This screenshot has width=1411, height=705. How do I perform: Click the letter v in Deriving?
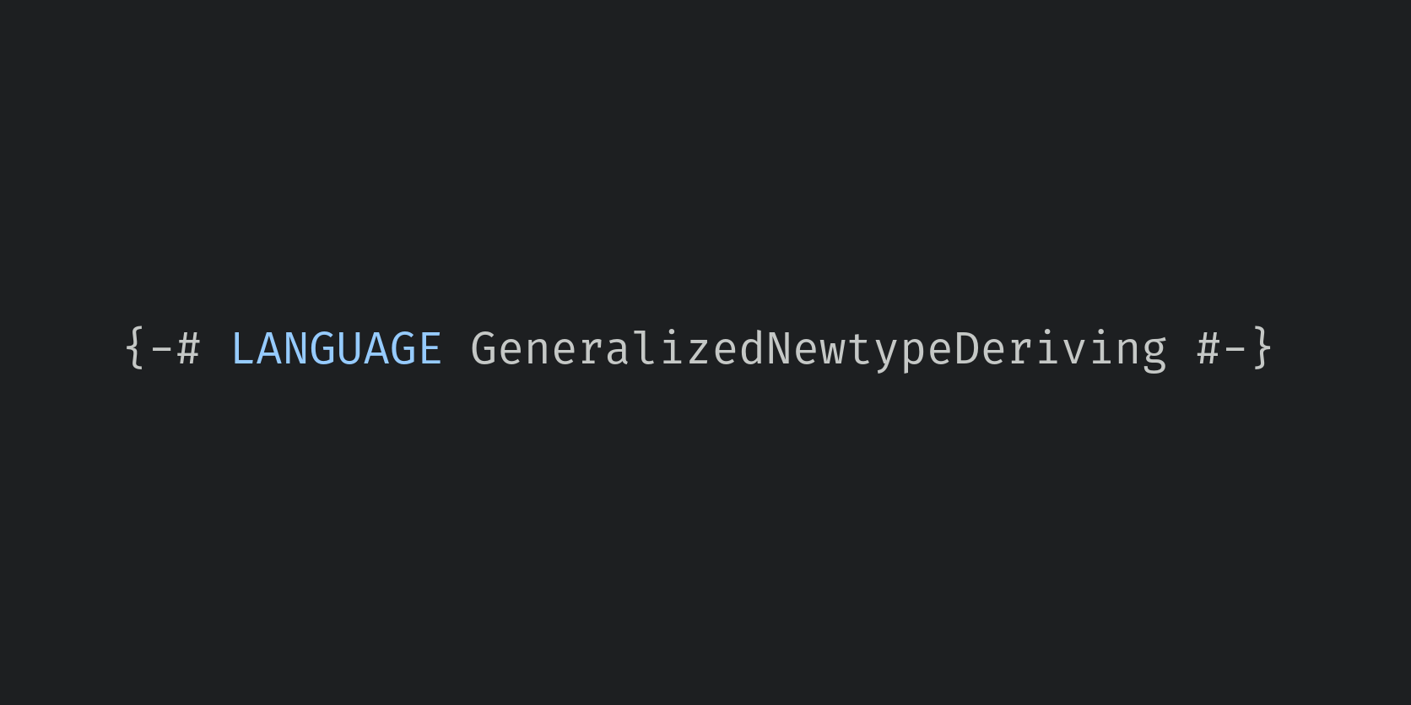point(1073,352)
